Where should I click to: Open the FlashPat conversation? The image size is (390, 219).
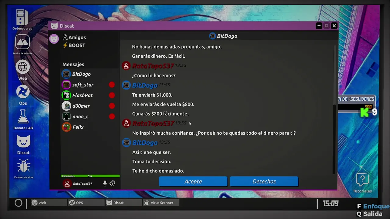click(90, 96)
